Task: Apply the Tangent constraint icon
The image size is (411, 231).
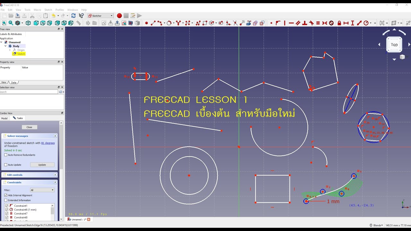Action: point(311,23)
